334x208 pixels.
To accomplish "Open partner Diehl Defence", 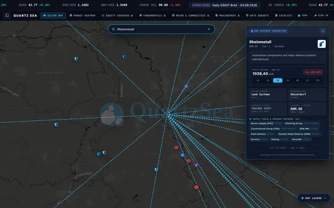I will pos(263,134).
